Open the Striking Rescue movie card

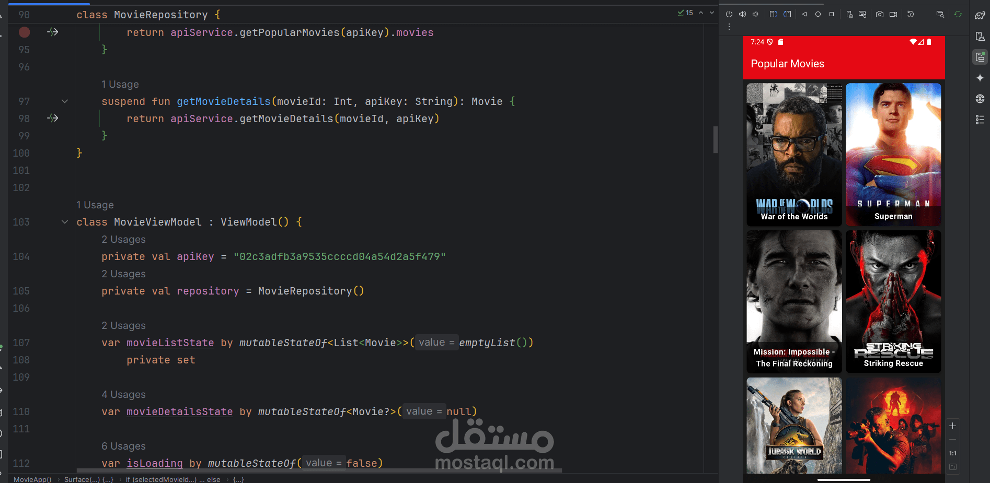click(x=893, y=302)
